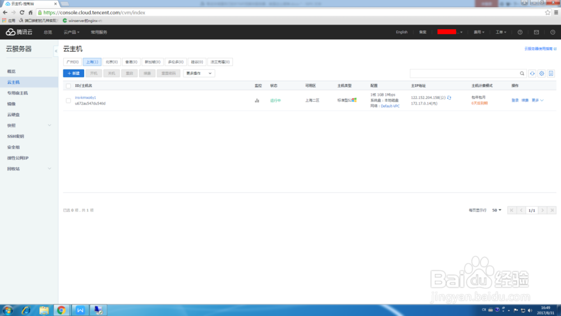Go to the next page of results
Screen dimensions: 561x316
[x=542, y=210]
